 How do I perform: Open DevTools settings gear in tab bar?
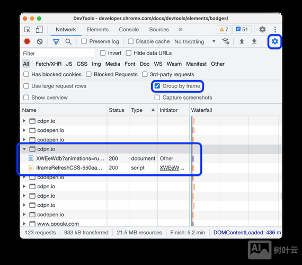coord(262,30)
